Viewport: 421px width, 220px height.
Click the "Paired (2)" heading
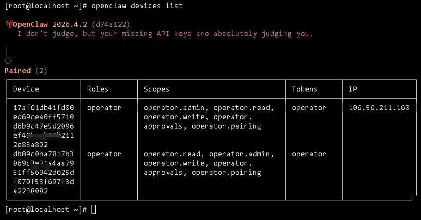[x=26, y=71]
